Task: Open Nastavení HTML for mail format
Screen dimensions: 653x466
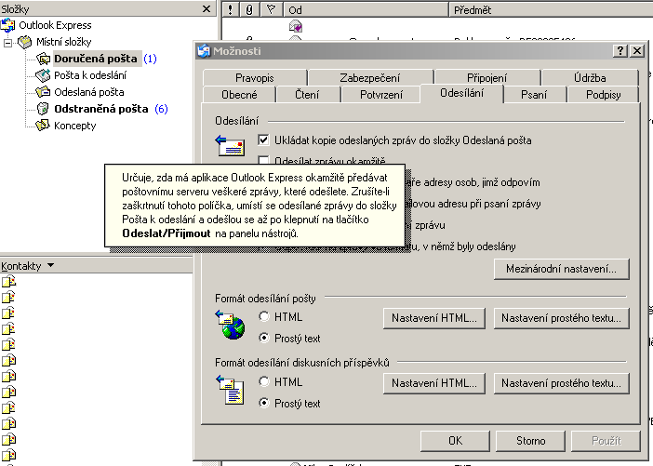Action: (x=434, y=318)
